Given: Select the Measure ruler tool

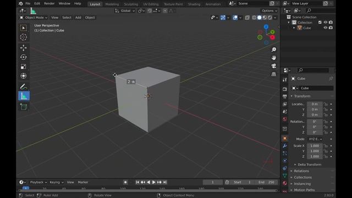Looking at the screenshot, I should tap(24, 96).
